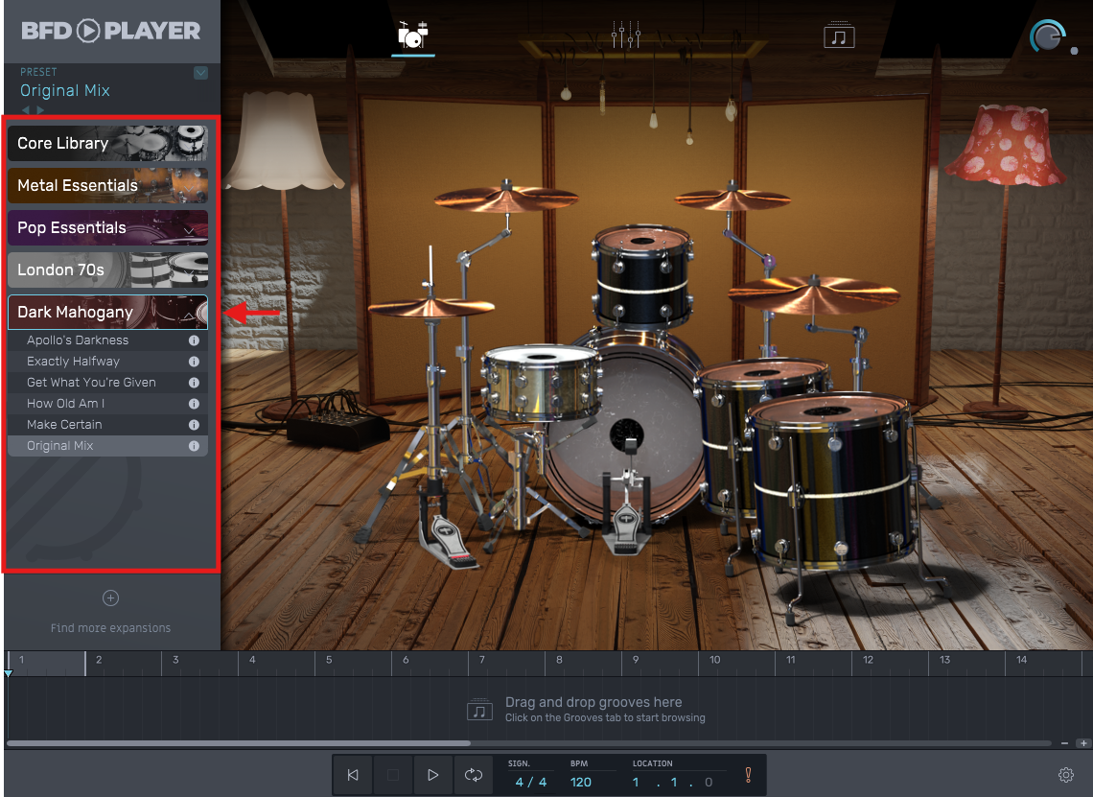Screen dimensions: 1093x797
Task: Expand the London 70s expansion
Action: click(108, 270)
